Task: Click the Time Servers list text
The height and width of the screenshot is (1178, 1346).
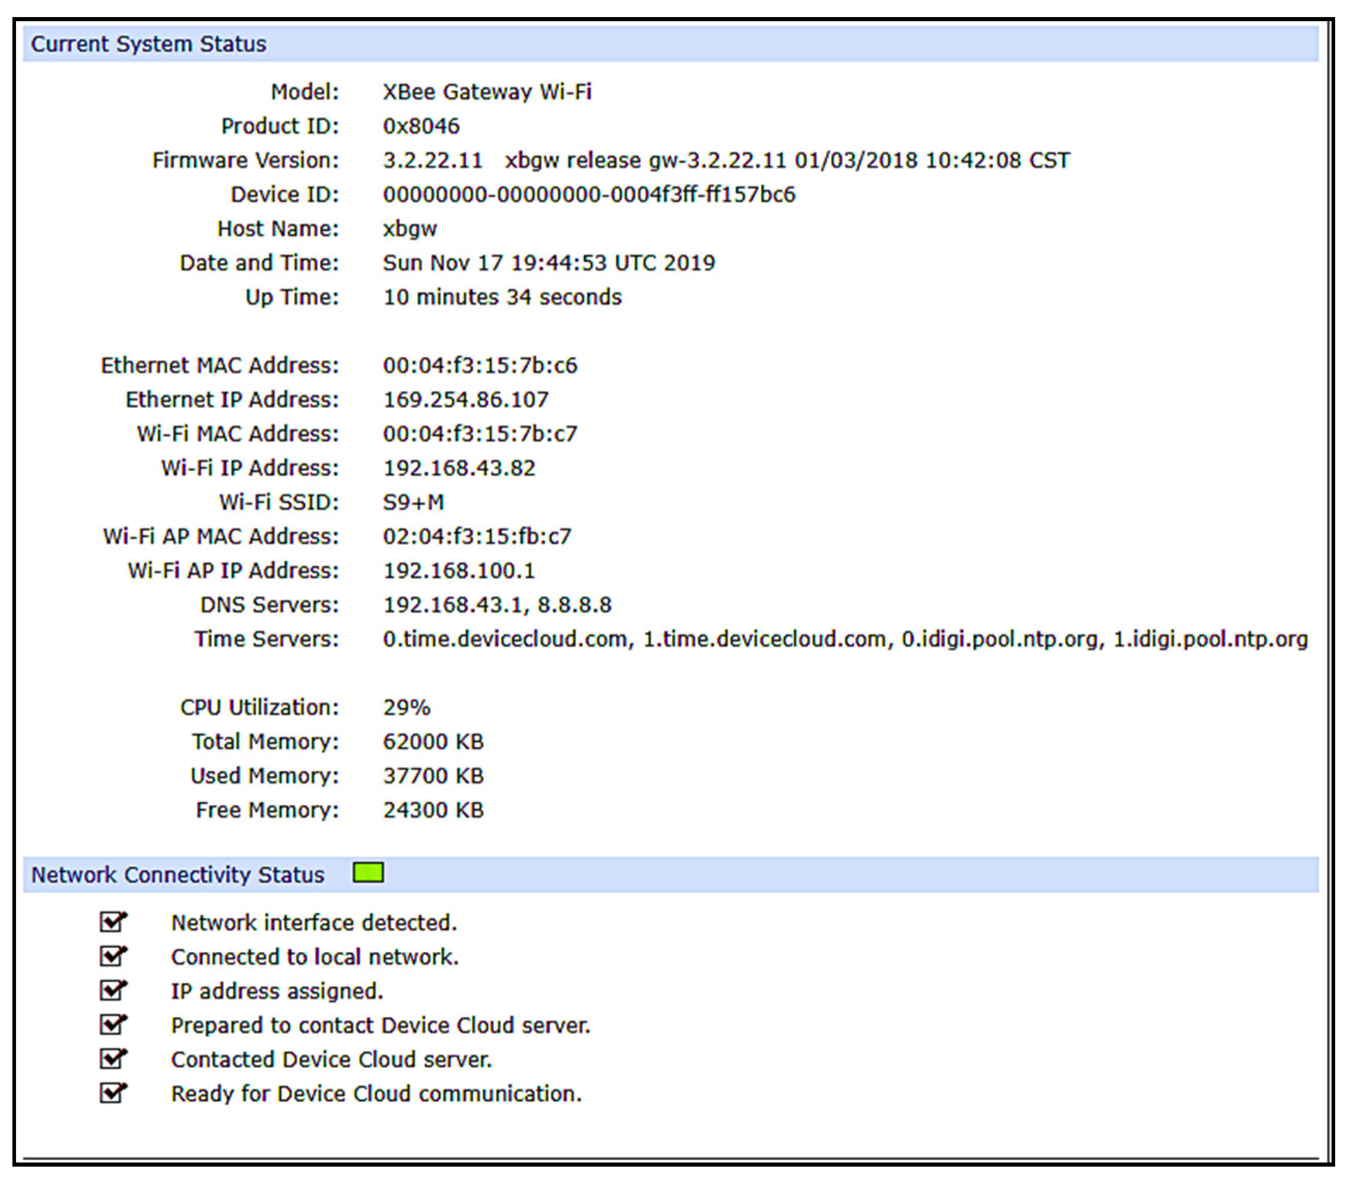Action: (x=845, y=639)
